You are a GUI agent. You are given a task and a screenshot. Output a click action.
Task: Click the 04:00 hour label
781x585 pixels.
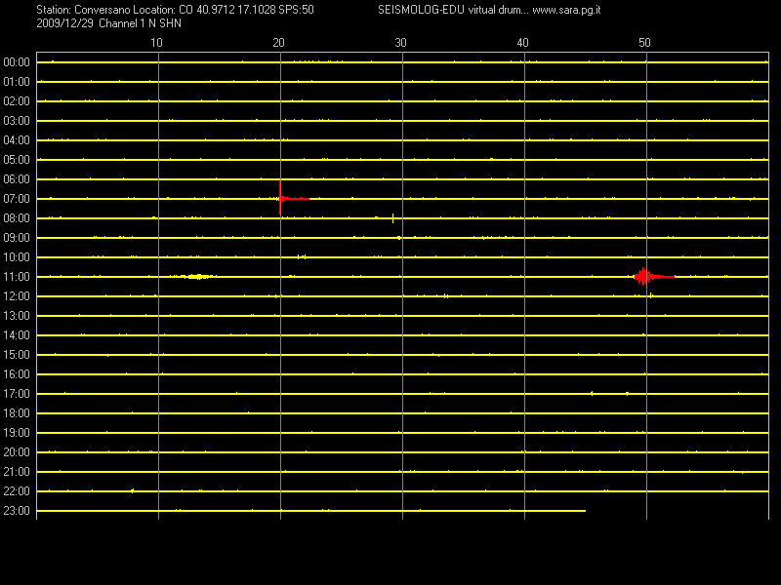(17, 140)
